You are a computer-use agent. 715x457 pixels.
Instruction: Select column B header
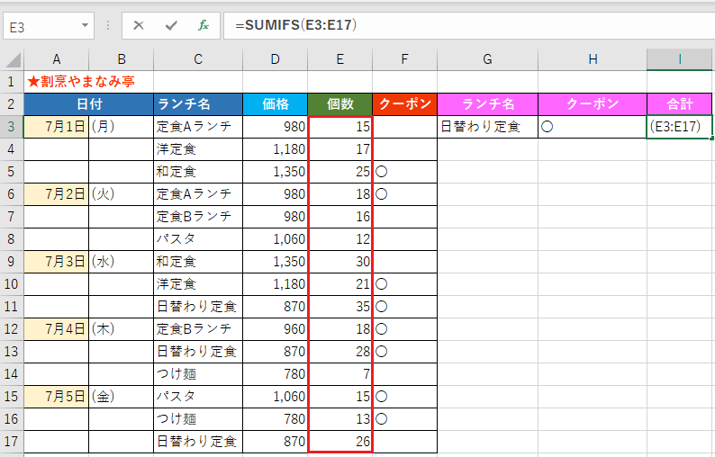pos(122,59)
